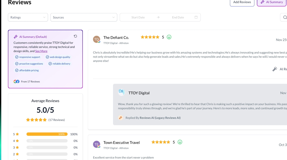
Task: Select the reliable delivery tag
Action: tap(59, 64)
